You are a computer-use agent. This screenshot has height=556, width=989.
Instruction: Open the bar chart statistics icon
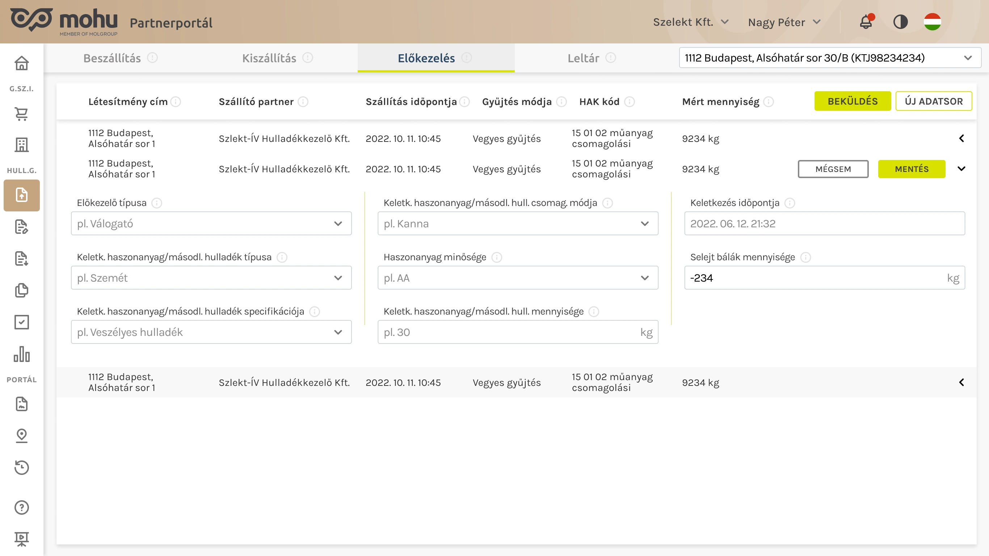point(21,354)
